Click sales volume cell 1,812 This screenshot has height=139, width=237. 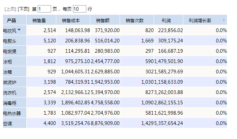(41, 61)
